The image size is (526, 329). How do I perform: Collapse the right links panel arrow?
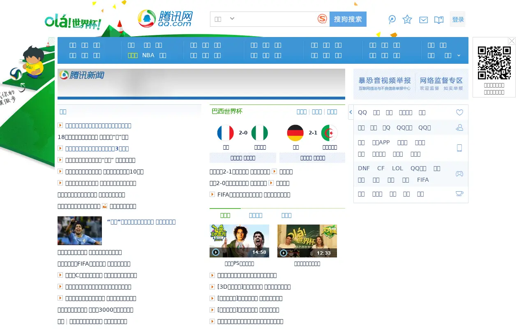(x=351, y=112)
